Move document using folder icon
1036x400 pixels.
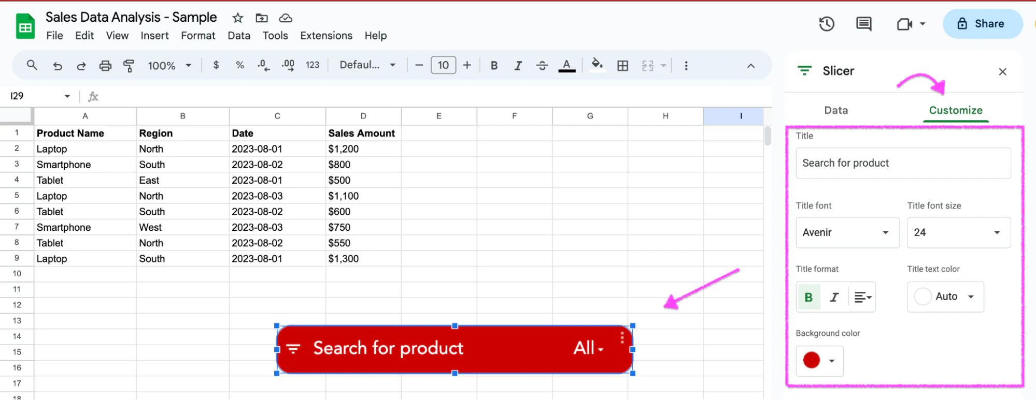pyautogui.click(x=262, y=18)
